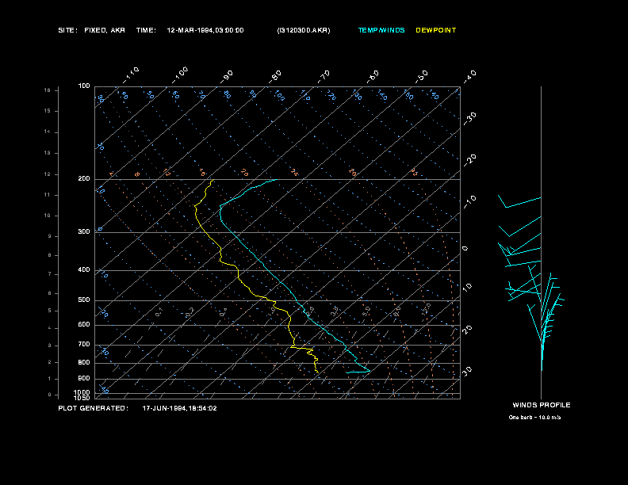The height and width of the screenshot is (485, 628).
Task: Click the 'One barb = 10.0 m/s' note
Action: point(534,418)
